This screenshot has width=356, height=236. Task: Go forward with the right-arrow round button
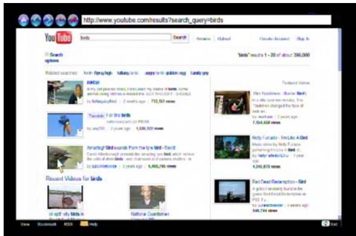pos(48,20)
